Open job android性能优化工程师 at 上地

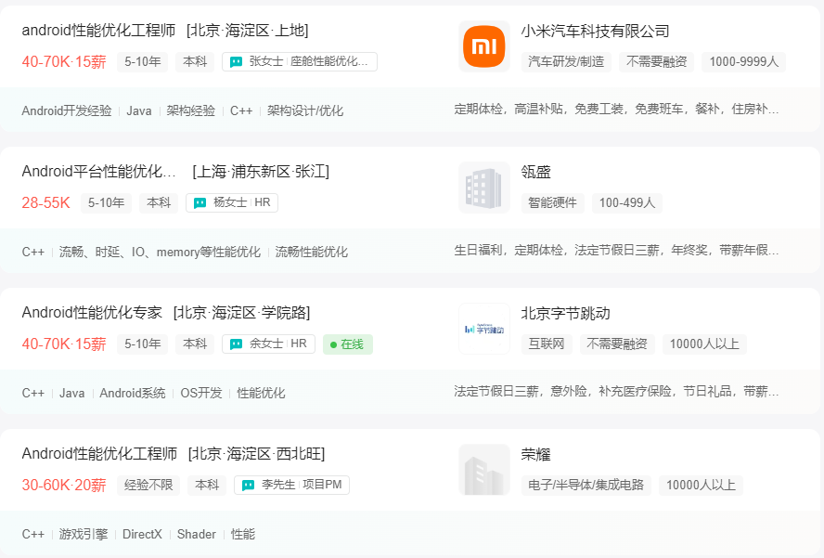coord(165,31)
